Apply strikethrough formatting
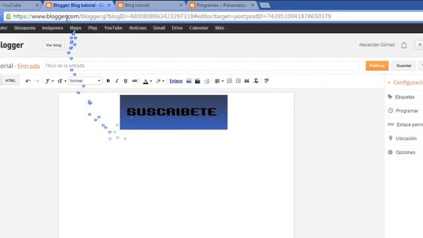 (x=135, y=81)
